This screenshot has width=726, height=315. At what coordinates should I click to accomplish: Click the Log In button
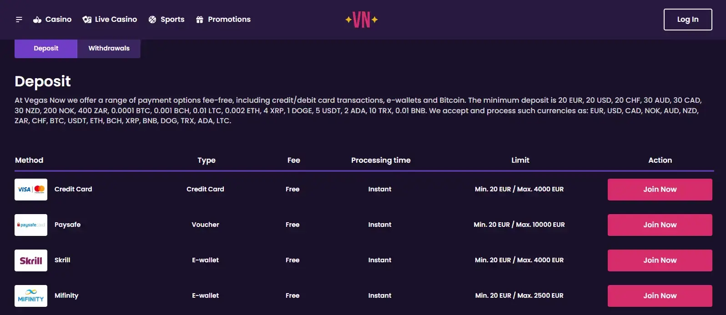tap(688, 20)
